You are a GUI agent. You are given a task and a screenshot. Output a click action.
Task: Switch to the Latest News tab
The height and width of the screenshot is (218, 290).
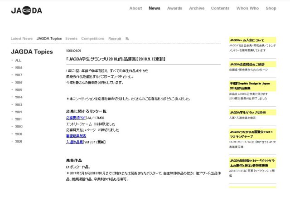pos(22,39)
